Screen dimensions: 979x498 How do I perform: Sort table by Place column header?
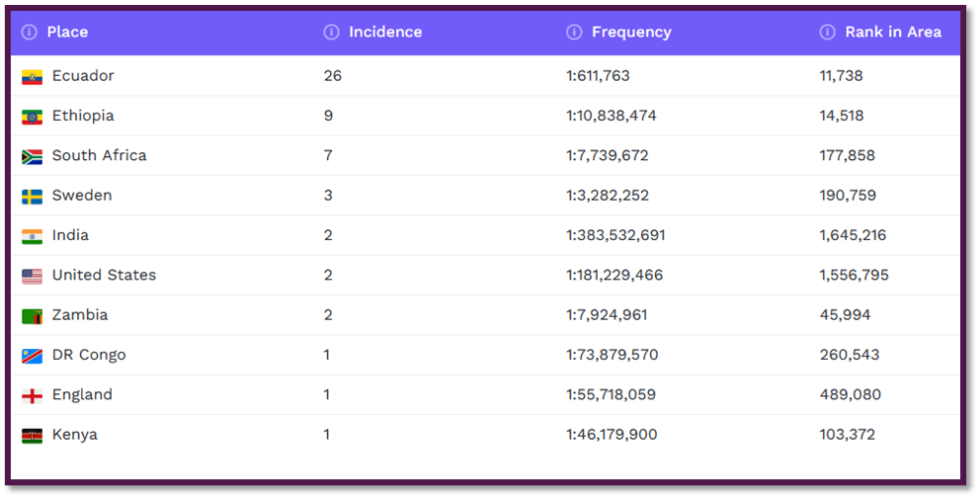(67, 33)
